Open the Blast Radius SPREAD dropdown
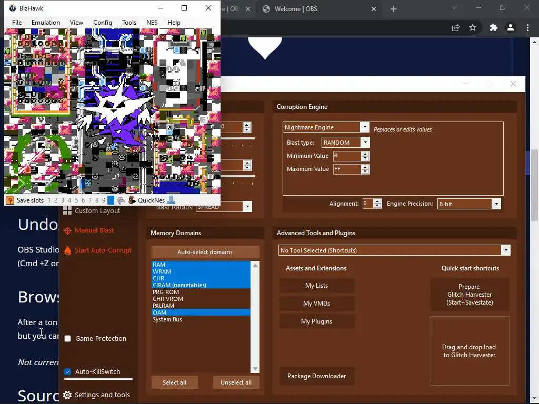 247,206
